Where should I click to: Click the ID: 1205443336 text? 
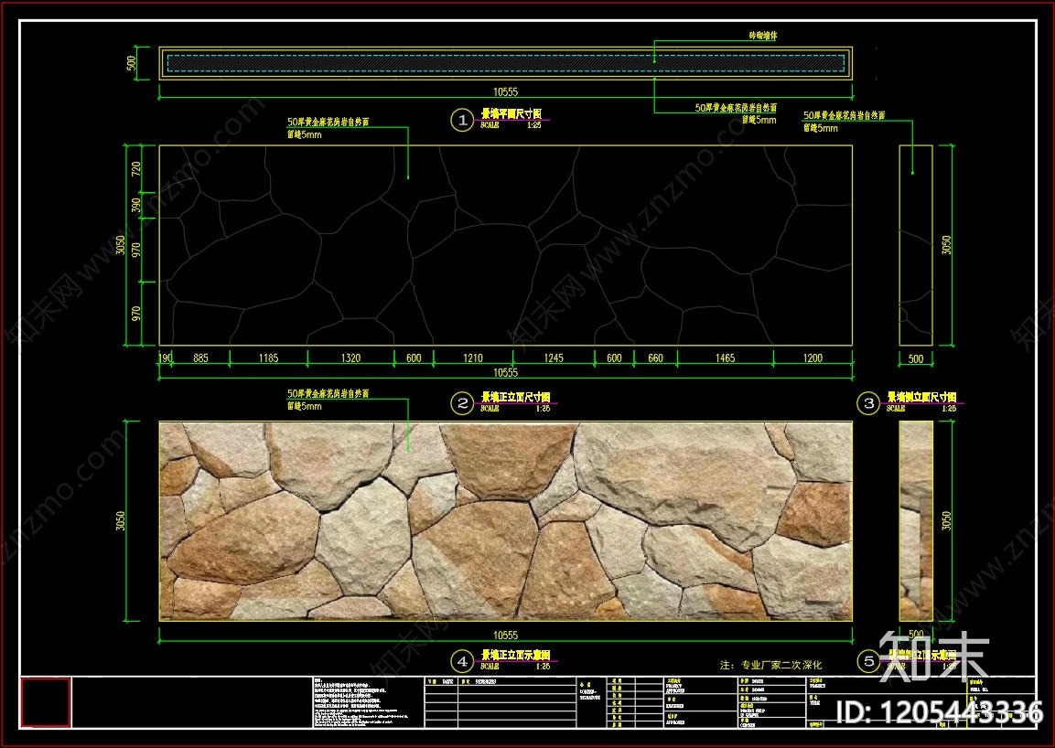click(941, 712)
